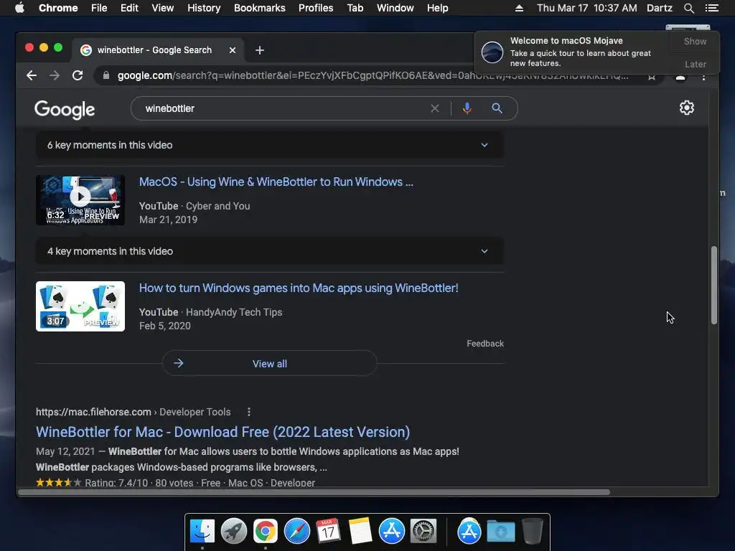The height and width of the screenshot is (551, 735).
Task: Open the Trash in the Dock
Action: (x=532, y=532)
